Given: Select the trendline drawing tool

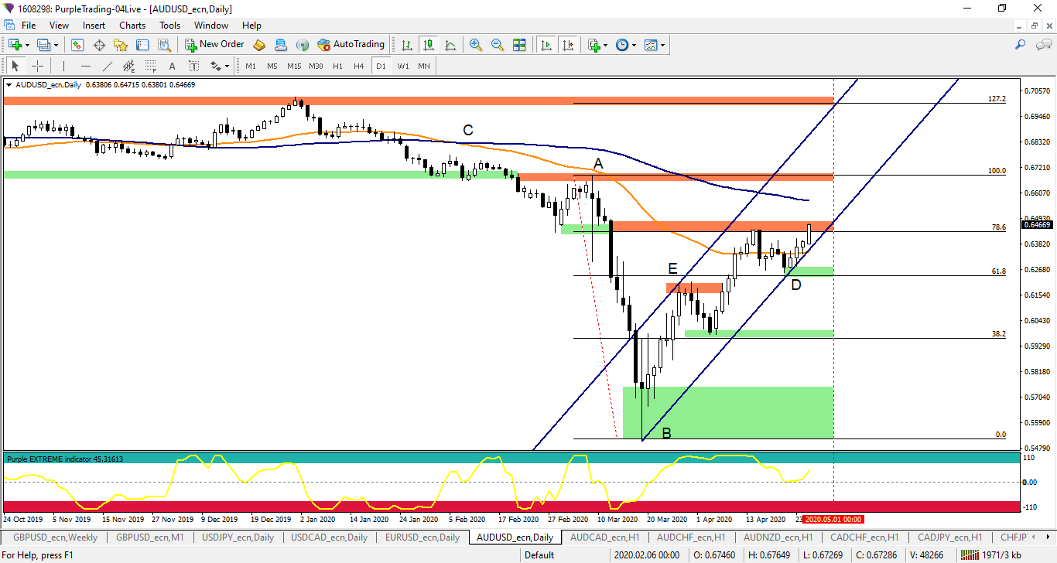Looking at the screenshot, I should point(107,66).
